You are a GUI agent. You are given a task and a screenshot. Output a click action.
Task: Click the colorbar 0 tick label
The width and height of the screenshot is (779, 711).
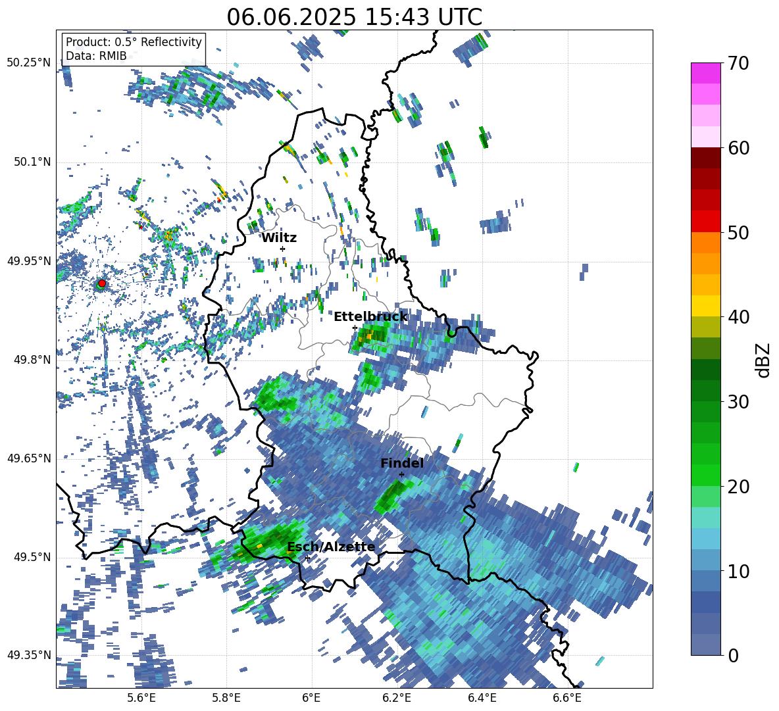(x=733, y=655)
